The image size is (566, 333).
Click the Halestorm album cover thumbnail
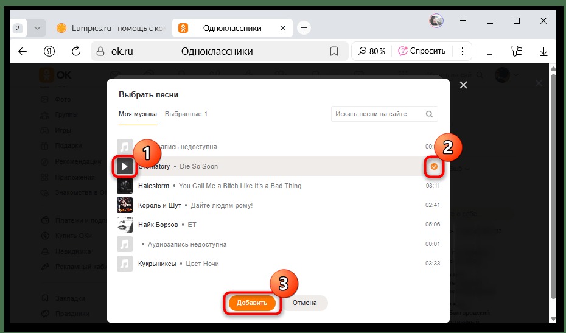[x=125, y=186]
